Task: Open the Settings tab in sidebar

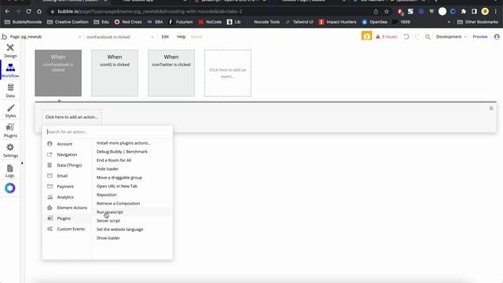Action: pos(10,150)
